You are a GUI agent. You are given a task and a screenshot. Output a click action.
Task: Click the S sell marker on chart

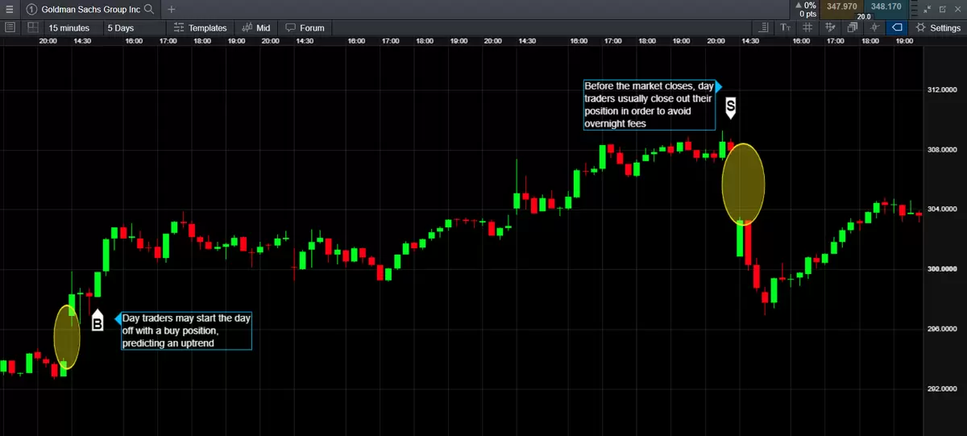coord(731,106)
